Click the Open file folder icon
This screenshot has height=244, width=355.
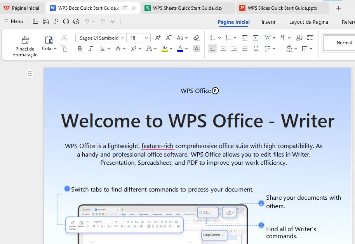click(36, 21)
